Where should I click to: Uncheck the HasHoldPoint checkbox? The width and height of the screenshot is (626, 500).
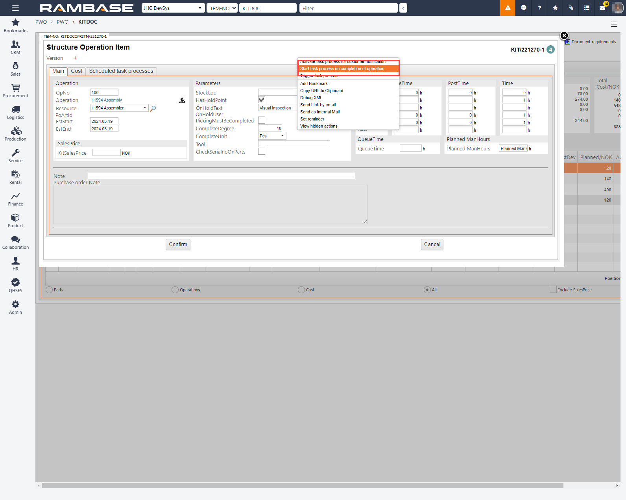262,100
